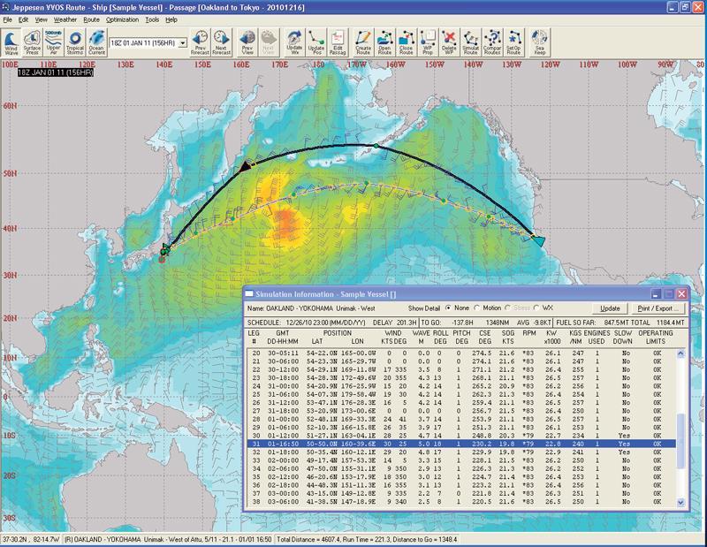Show the Upper Air 500mb layer
This screenshot has height=547, width=707.
(x=54, y=43)
